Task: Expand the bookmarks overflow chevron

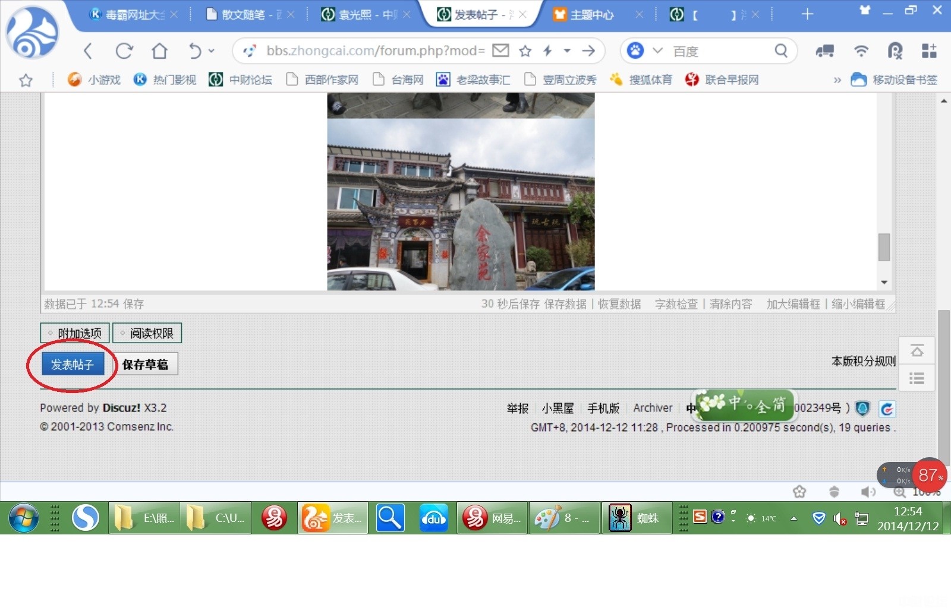Action: tap(837, 80)
